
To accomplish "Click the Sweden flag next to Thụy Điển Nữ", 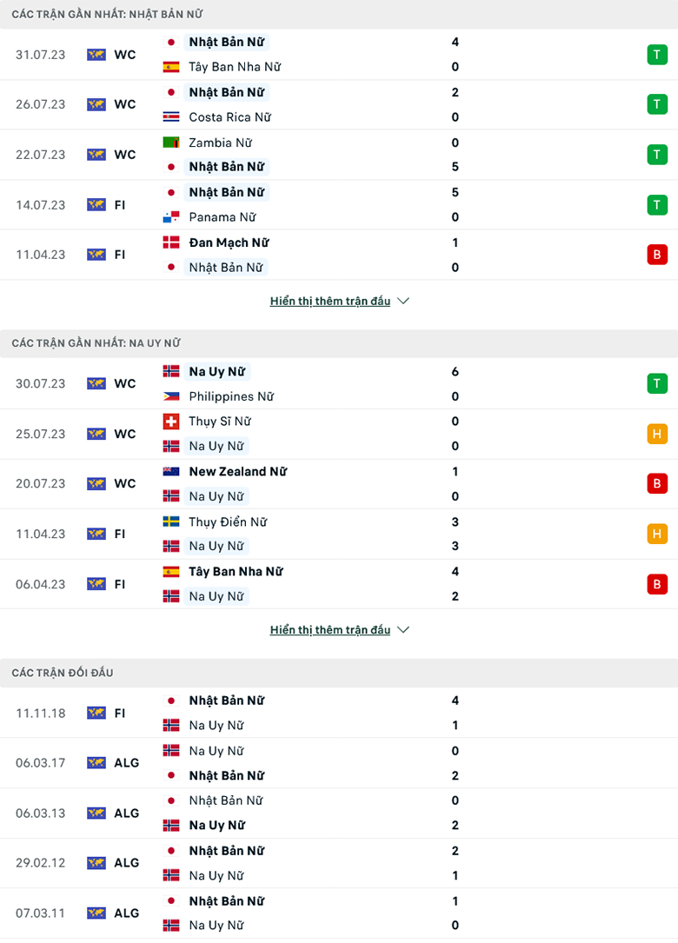I will tap(171, 522).
